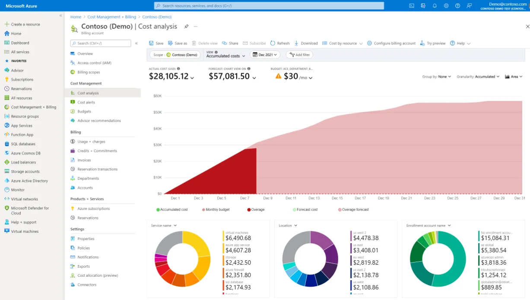The image size is (530, 300).
Task: Collapse the left portal sidebar
Action: point(60,16)
